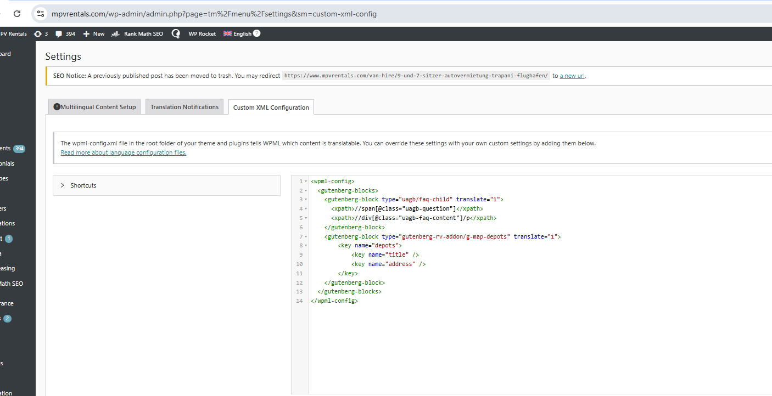This screenshot has height=396, width=772.
Task: Click the browser reload icon
Action: click(17, 14)
